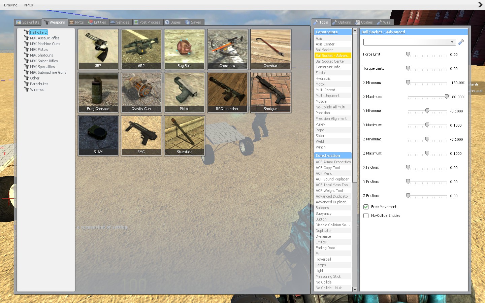485x303 pixels.
Task: Open the Vehicles tab
Action: click(120, 22)
